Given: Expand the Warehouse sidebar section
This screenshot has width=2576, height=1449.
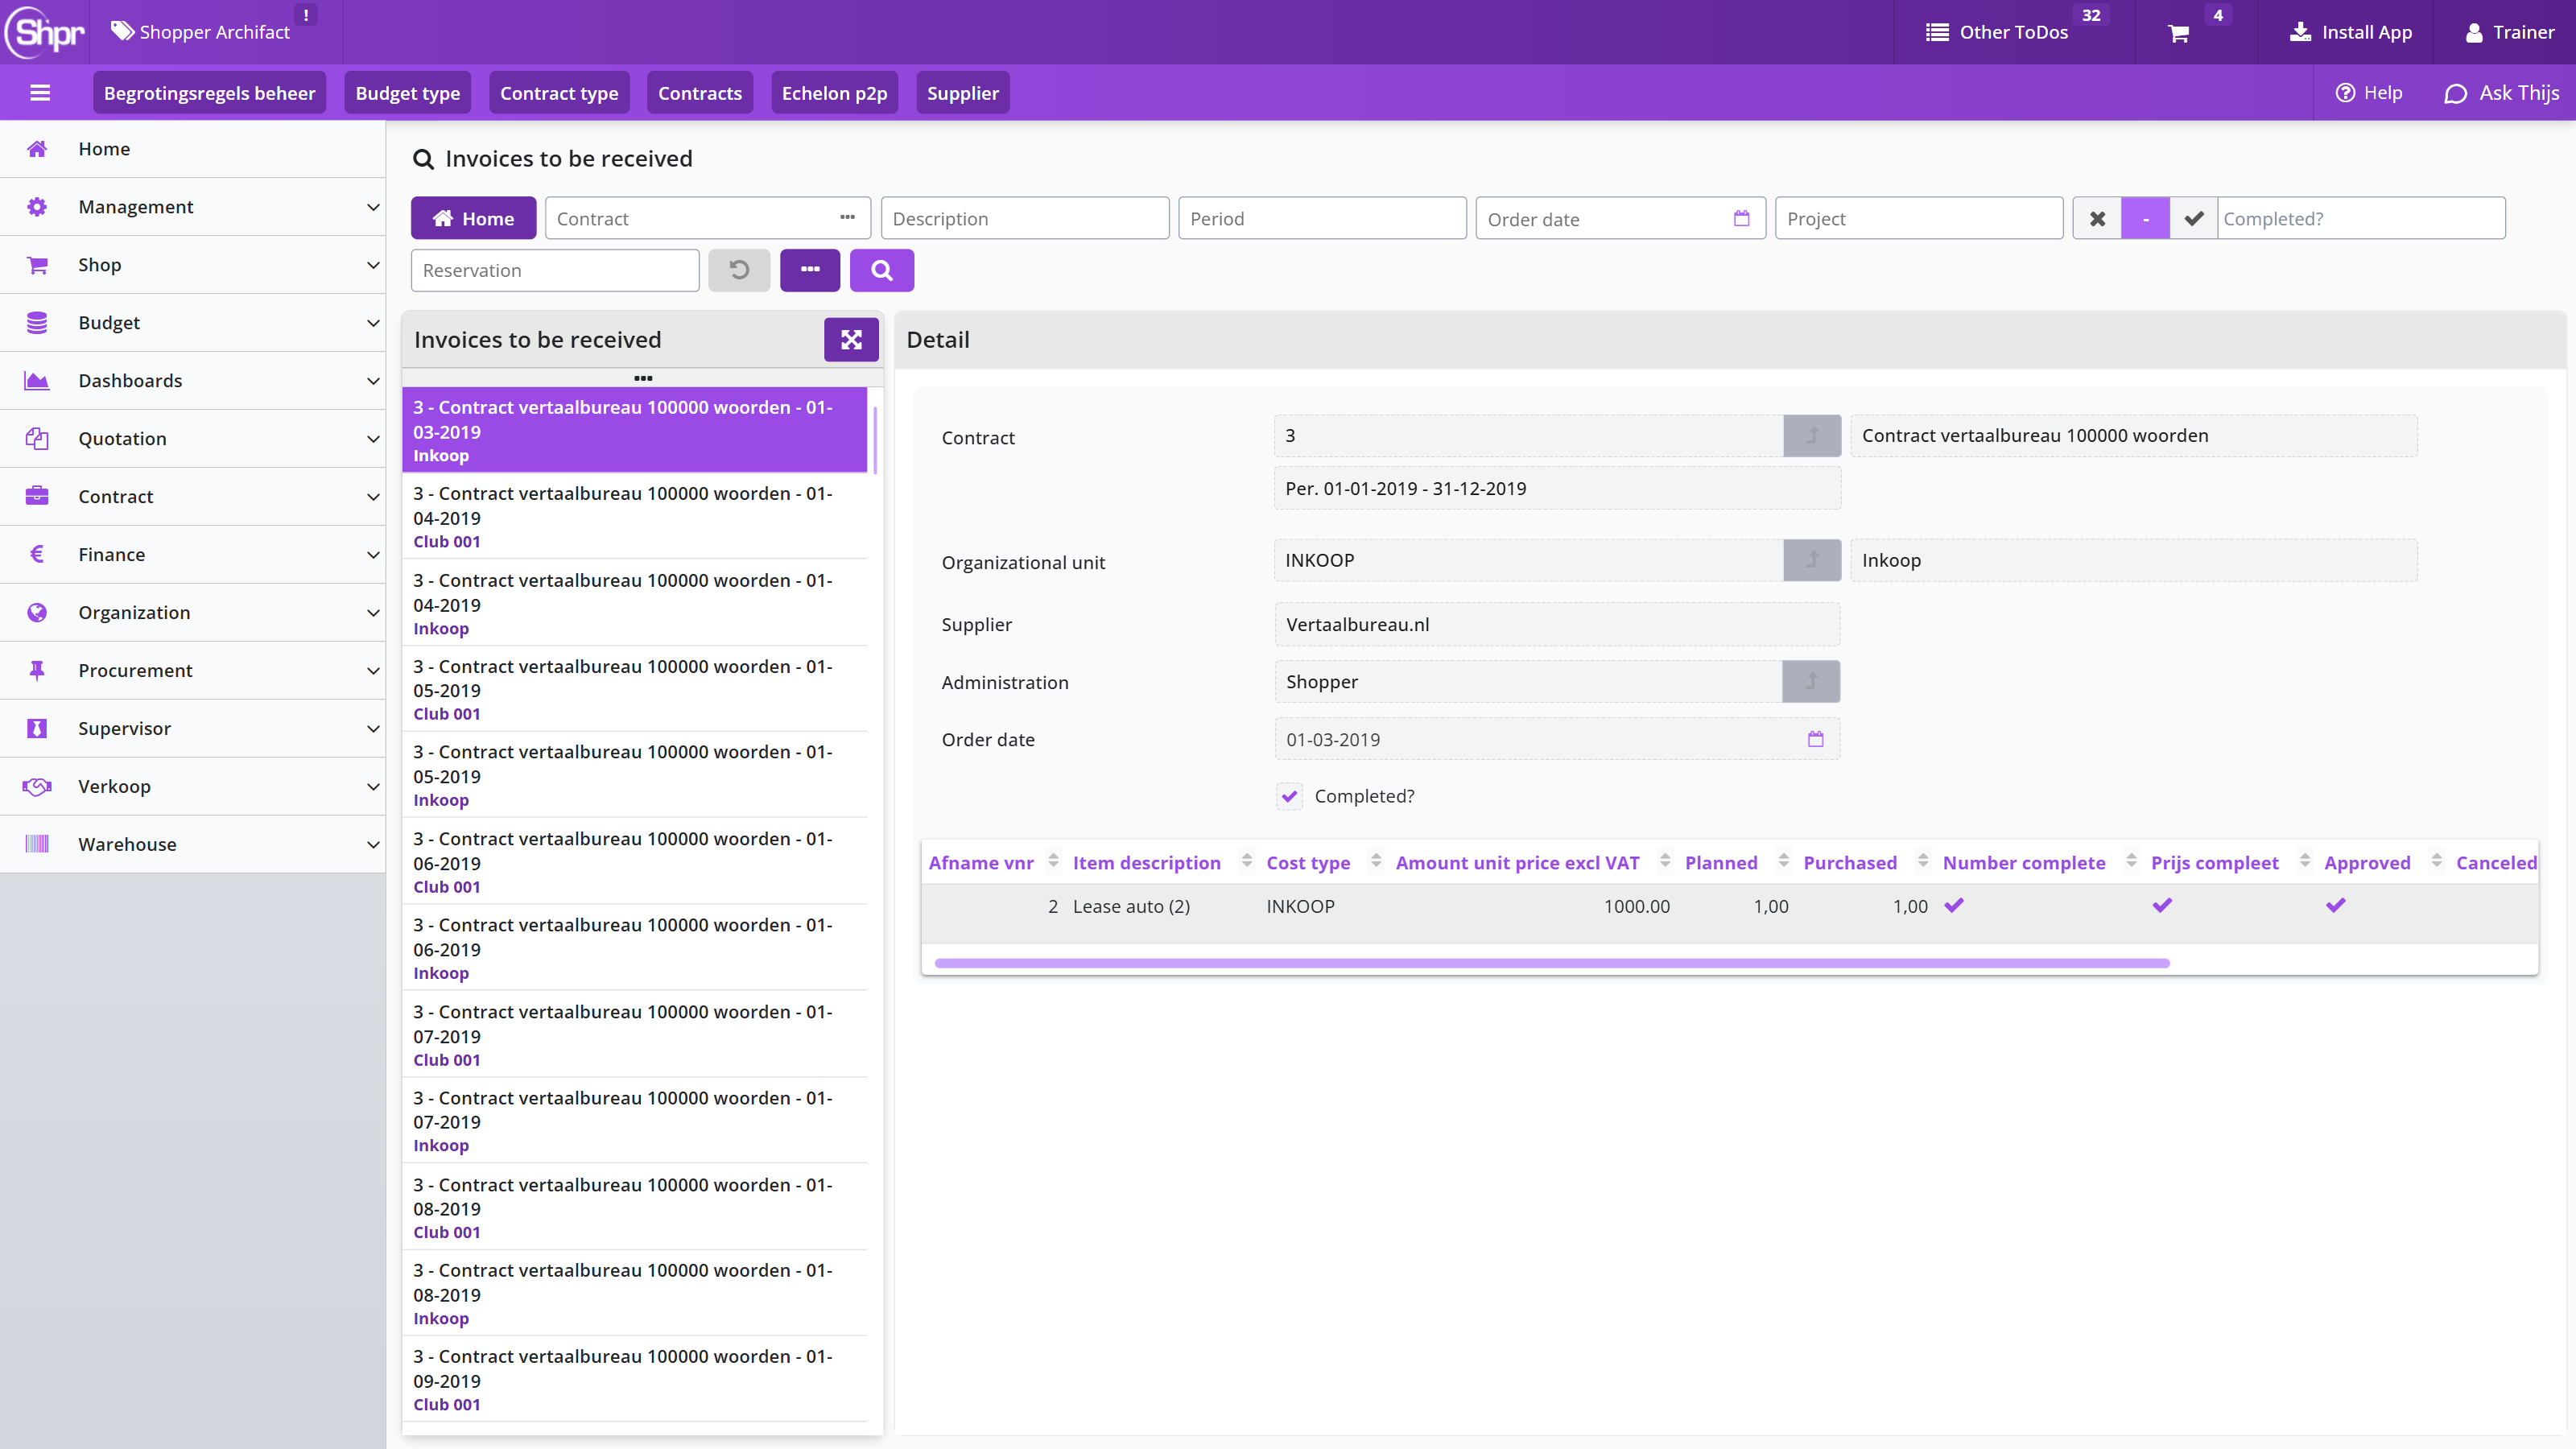Looking at the screenshot, I should click(192, 845).
